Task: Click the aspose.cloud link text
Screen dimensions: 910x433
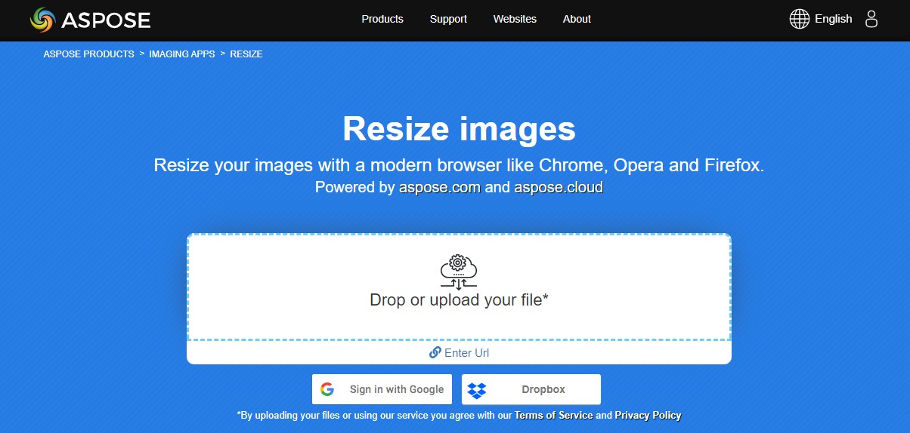Action: click(559, 187)
